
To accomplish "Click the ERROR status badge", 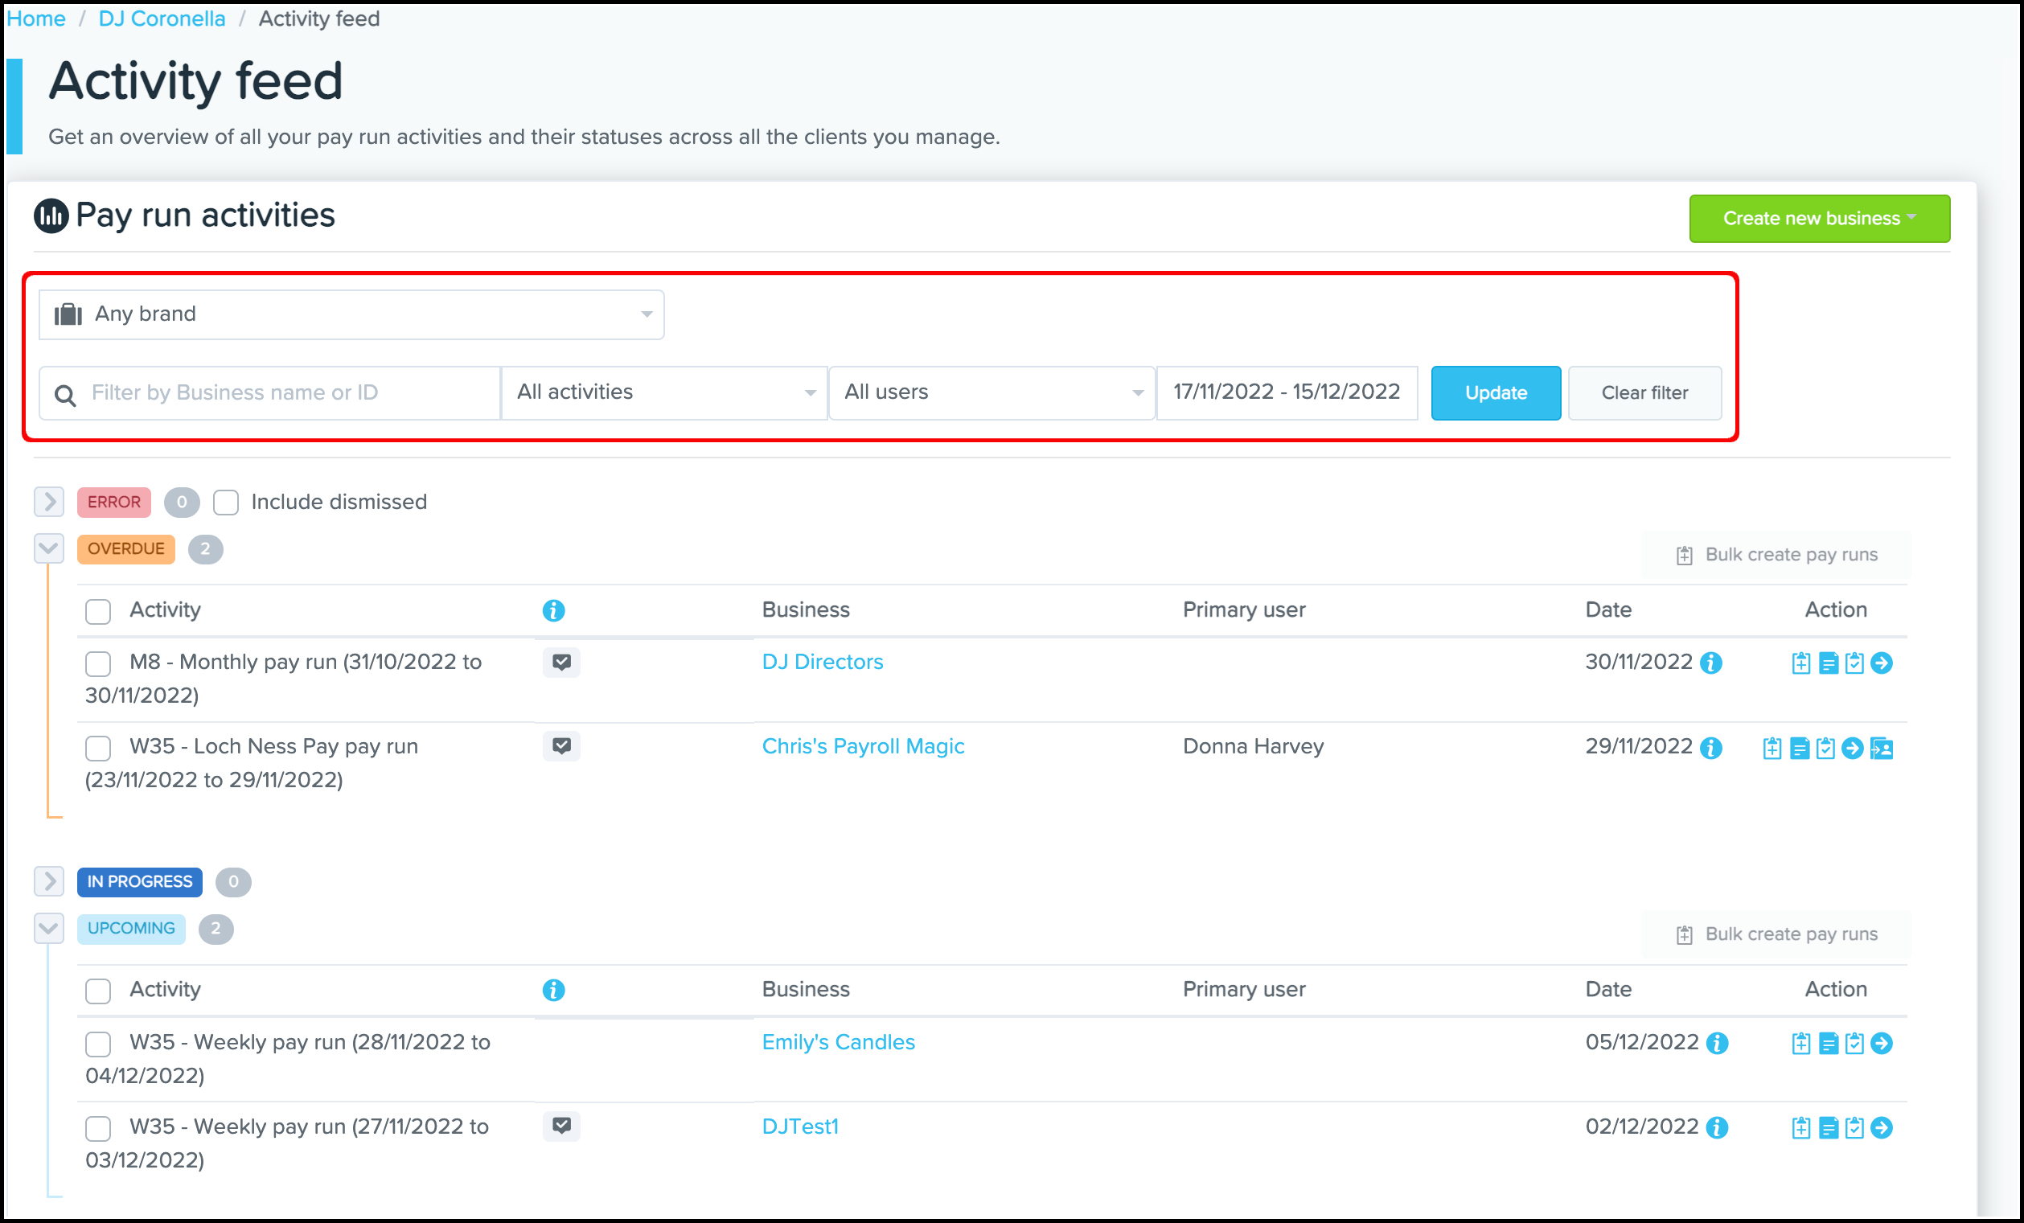I will tap(114, 502).
